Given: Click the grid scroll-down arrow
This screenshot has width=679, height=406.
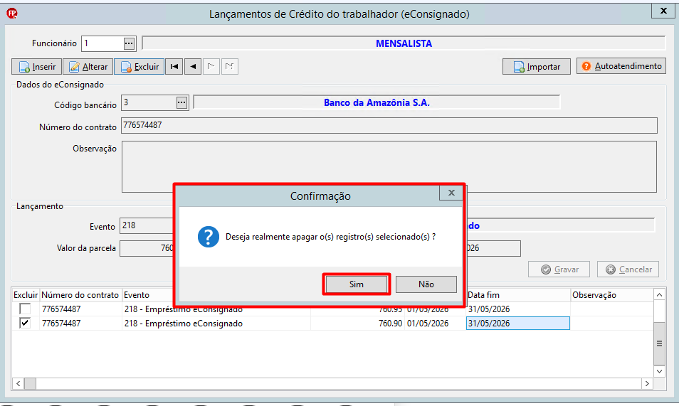Looking at the screenshot, I should 659,371.
